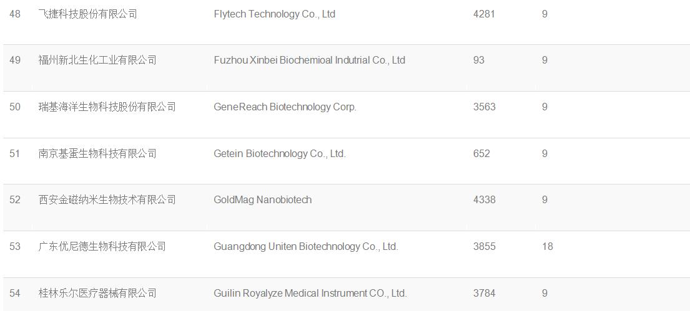Select Getein Biotechnology Co., Ltd. entry
Screen dimensions: 690x311
[x=280, y=153]
